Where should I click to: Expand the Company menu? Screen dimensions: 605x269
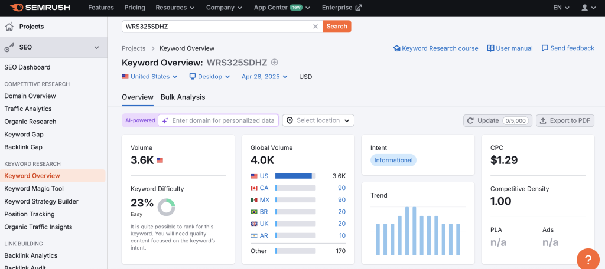point(224,8)
